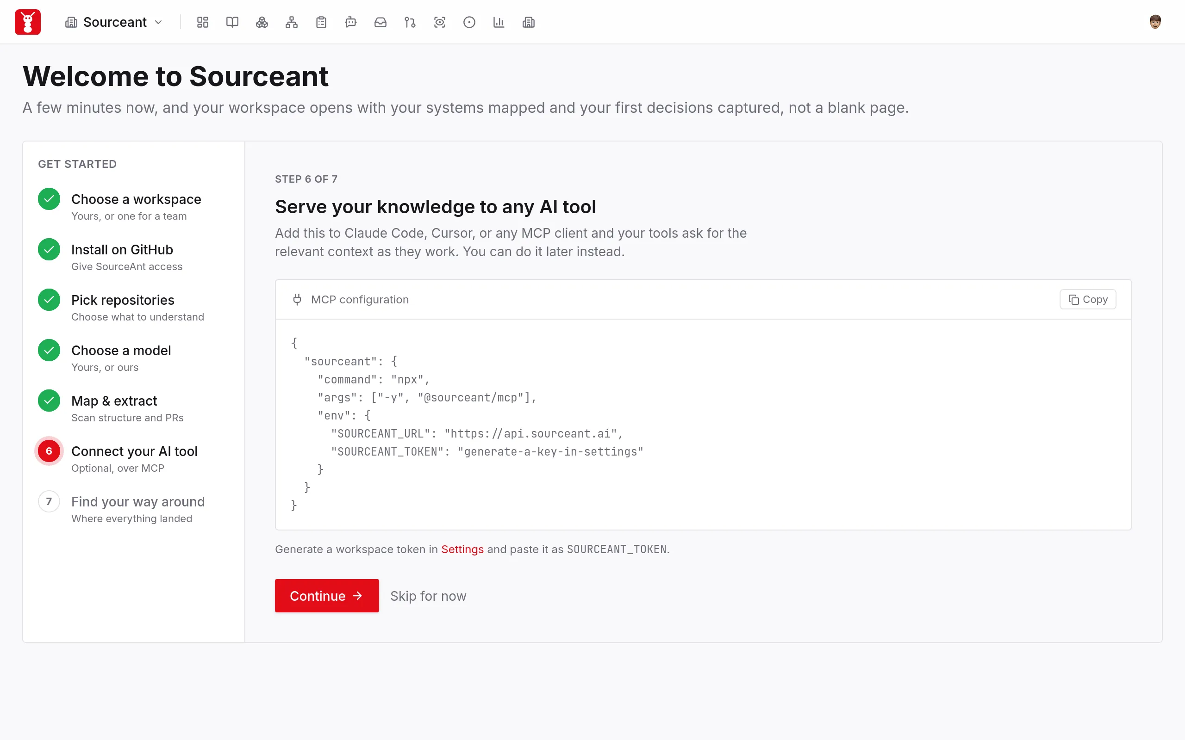The image size is (1185, 740).
Task: Click the step 7 number circle
Action: pos(49,501)
